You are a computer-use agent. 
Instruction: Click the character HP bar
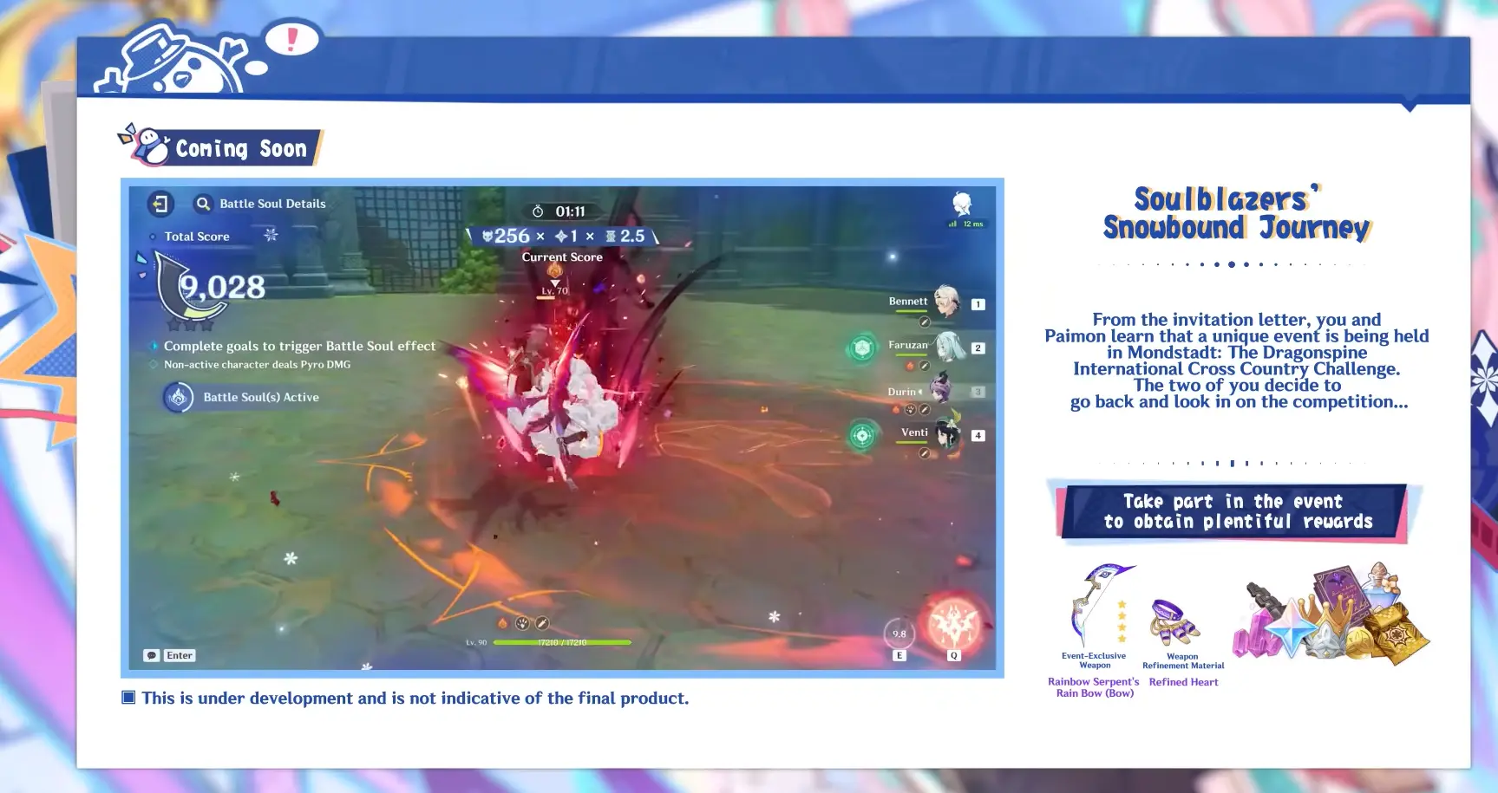pyautogui.click(x=561, y=642)
